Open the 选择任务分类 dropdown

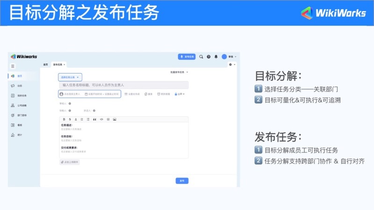pyautogui.click(x=71, y=77)
